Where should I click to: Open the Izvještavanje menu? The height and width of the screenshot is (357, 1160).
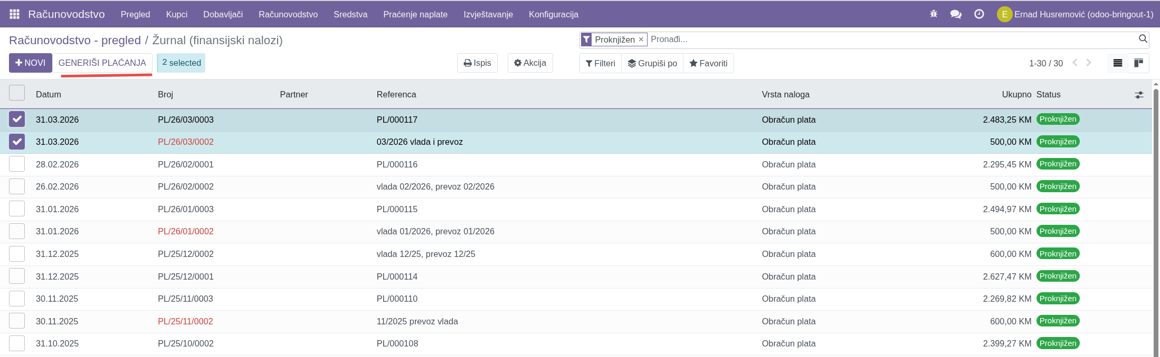coord(488,14)
